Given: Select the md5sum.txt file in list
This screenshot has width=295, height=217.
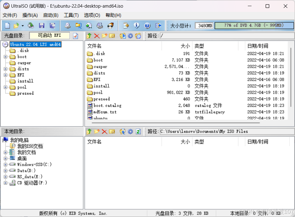Looking at the screenshot, I should coord(105,112).
